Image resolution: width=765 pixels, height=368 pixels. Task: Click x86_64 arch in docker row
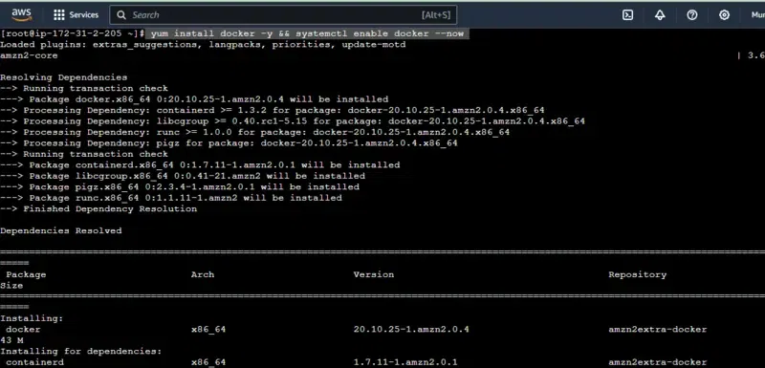coord(208,330)
